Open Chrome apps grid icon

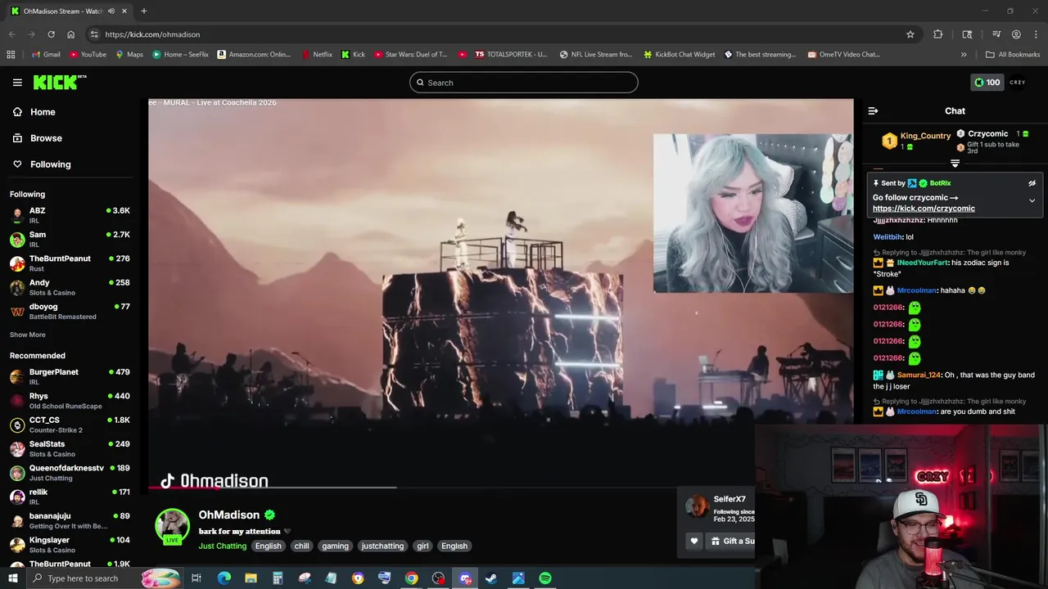coord(11,55)
